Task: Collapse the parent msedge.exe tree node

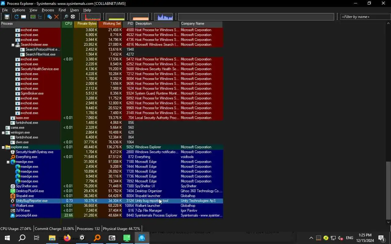Action: (8, 162)
